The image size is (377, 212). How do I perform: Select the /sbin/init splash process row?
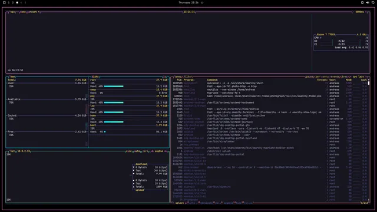click(270, 151)
